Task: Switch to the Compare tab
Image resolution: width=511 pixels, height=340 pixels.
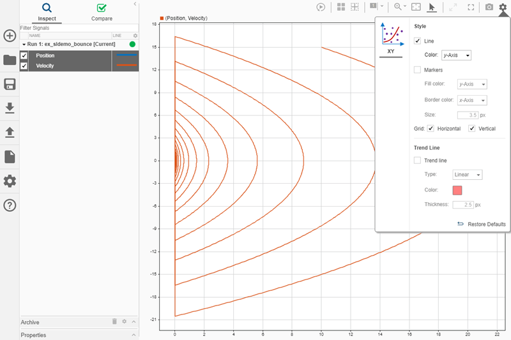Action: click(x=102, y=12)
